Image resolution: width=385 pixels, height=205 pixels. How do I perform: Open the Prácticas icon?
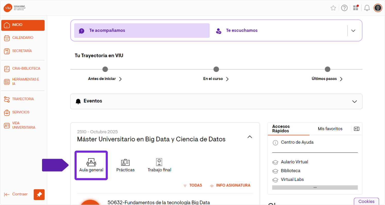[x=125, y=165]
